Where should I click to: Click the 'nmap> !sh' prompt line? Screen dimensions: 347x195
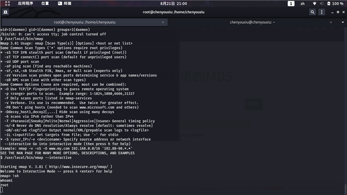[x=10, y=176]
